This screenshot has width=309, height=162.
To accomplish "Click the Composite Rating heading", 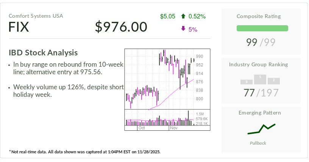I will click(259, 16).
